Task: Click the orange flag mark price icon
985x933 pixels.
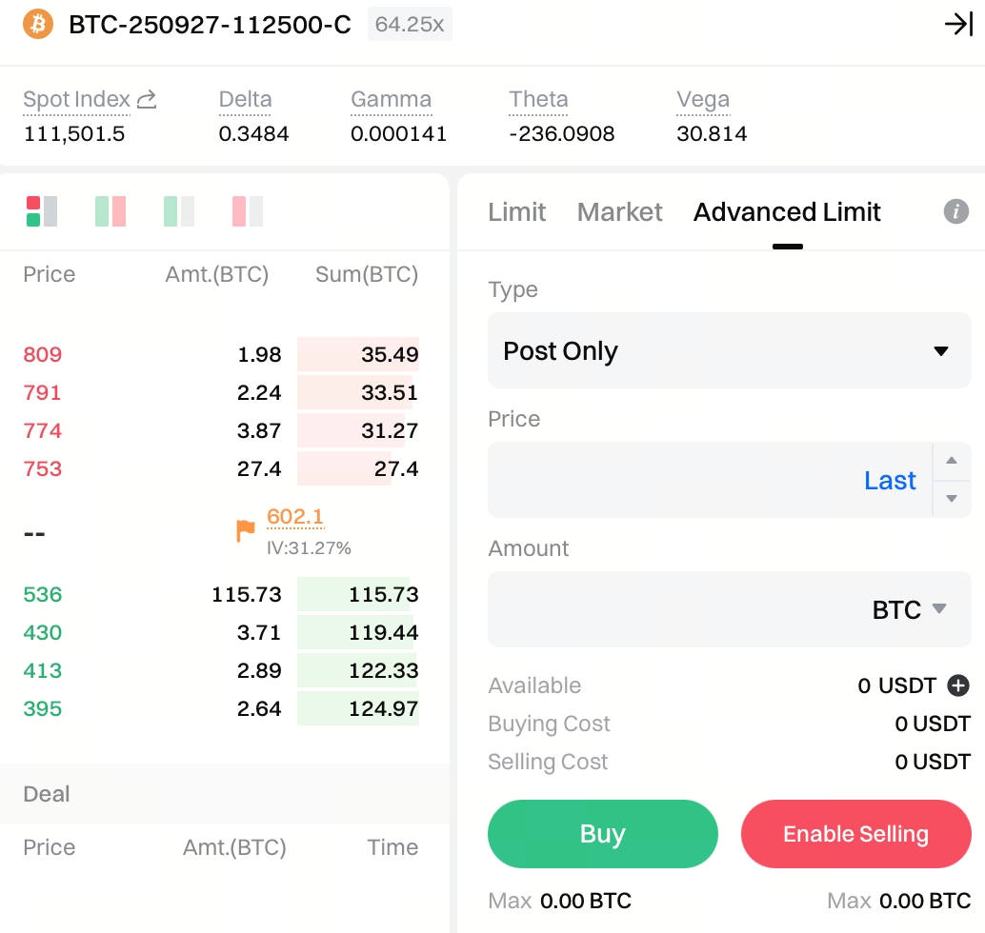Action: (x=246, y=530)
